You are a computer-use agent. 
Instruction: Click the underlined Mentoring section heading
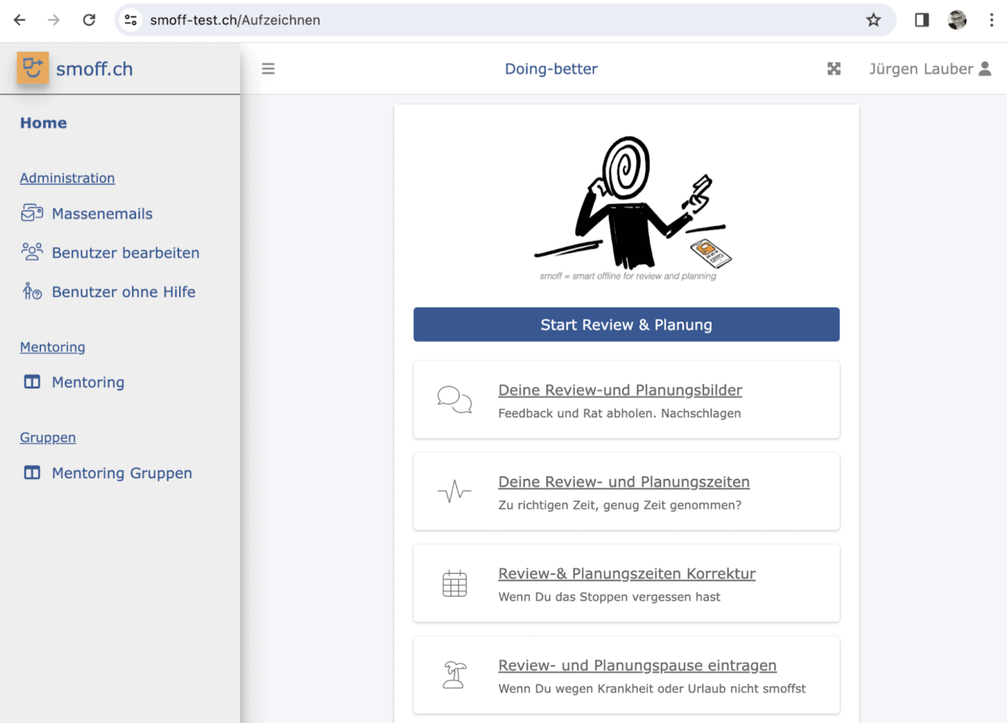coord(52,347)
